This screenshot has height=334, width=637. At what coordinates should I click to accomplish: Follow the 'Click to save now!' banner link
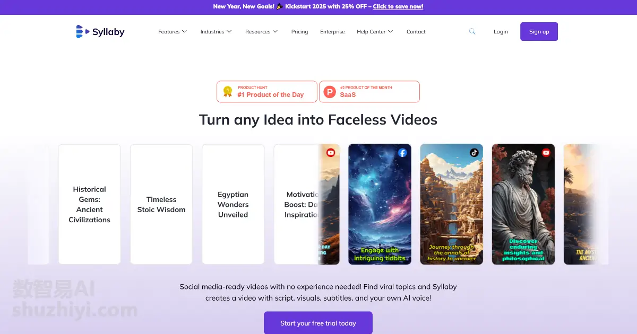coord(398,7)
